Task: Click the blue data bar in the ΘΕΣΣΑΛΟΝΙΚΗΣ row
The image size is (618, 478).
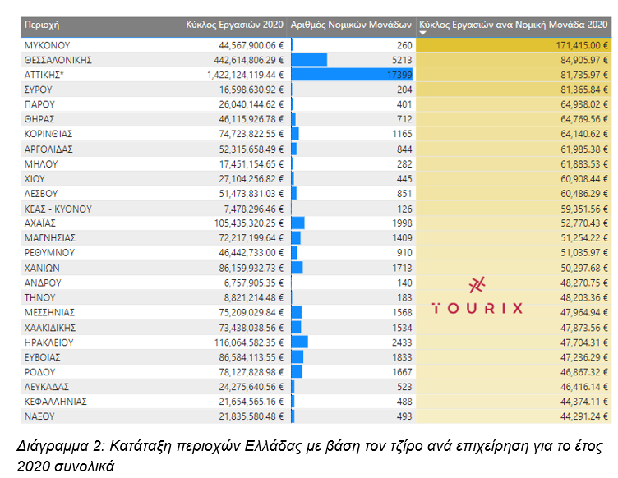Action: click(x=309, y=60)
